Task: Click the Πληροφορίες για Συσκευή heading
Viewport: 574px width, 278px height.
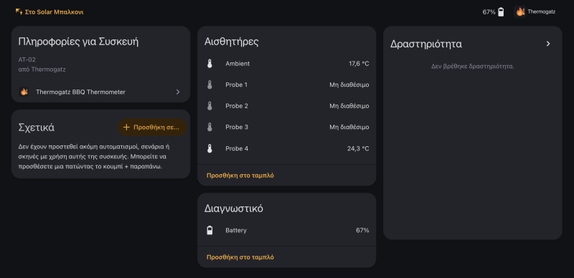Action: tap(78, 42)
